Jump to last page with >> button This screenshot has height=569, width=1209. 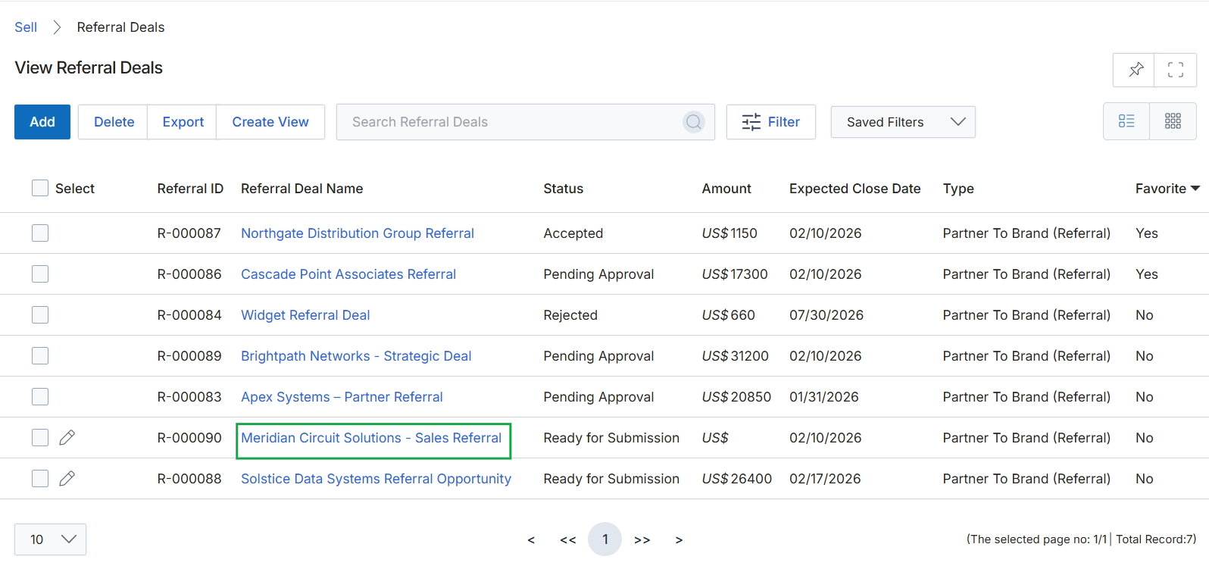pos(642,539)
